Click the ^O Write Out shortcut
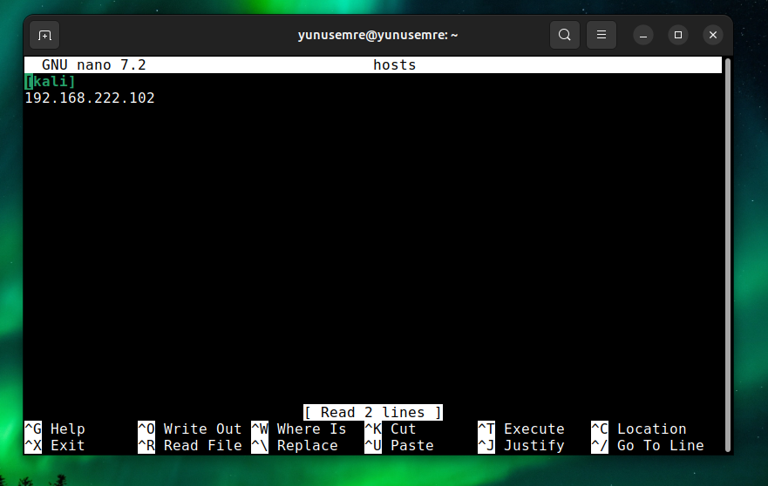The width and height of the screenshot is (768, 486). coord(189,429)
